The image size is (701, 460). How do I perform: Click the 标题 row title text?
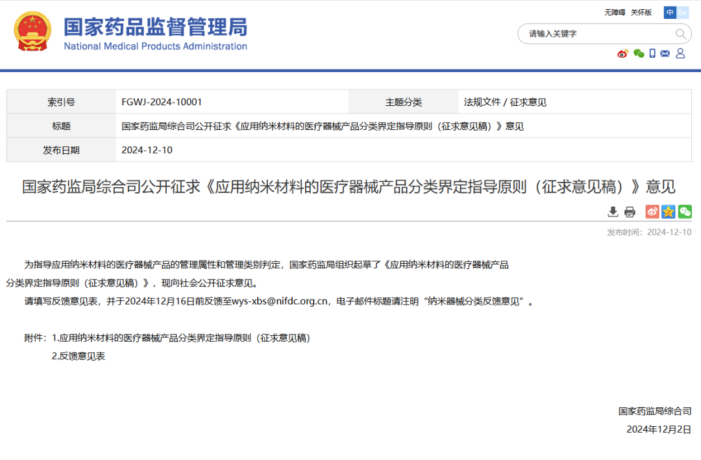(x=323, y=127)
